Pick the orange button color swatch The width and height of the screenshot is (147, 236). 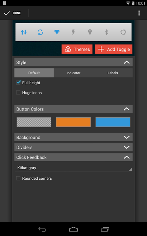tap(73, 122)
